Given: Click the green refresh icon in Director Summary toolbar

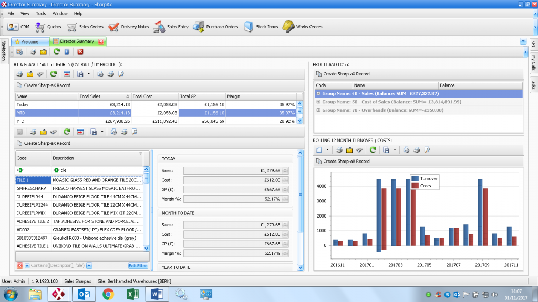Looking at the screenshot, I should click(57, 52).
